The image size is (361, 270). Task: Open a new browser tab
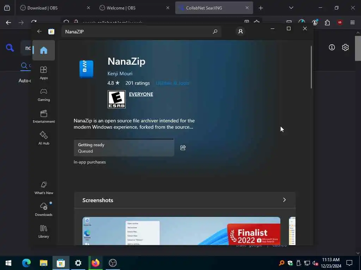click(x=261, y=8)
